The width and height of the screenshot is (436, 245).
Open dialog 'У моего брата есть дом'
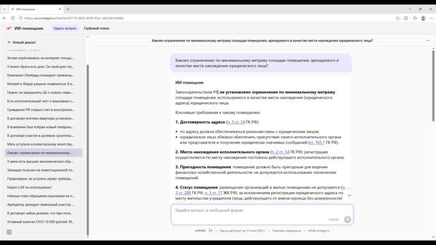click(40, 67)
